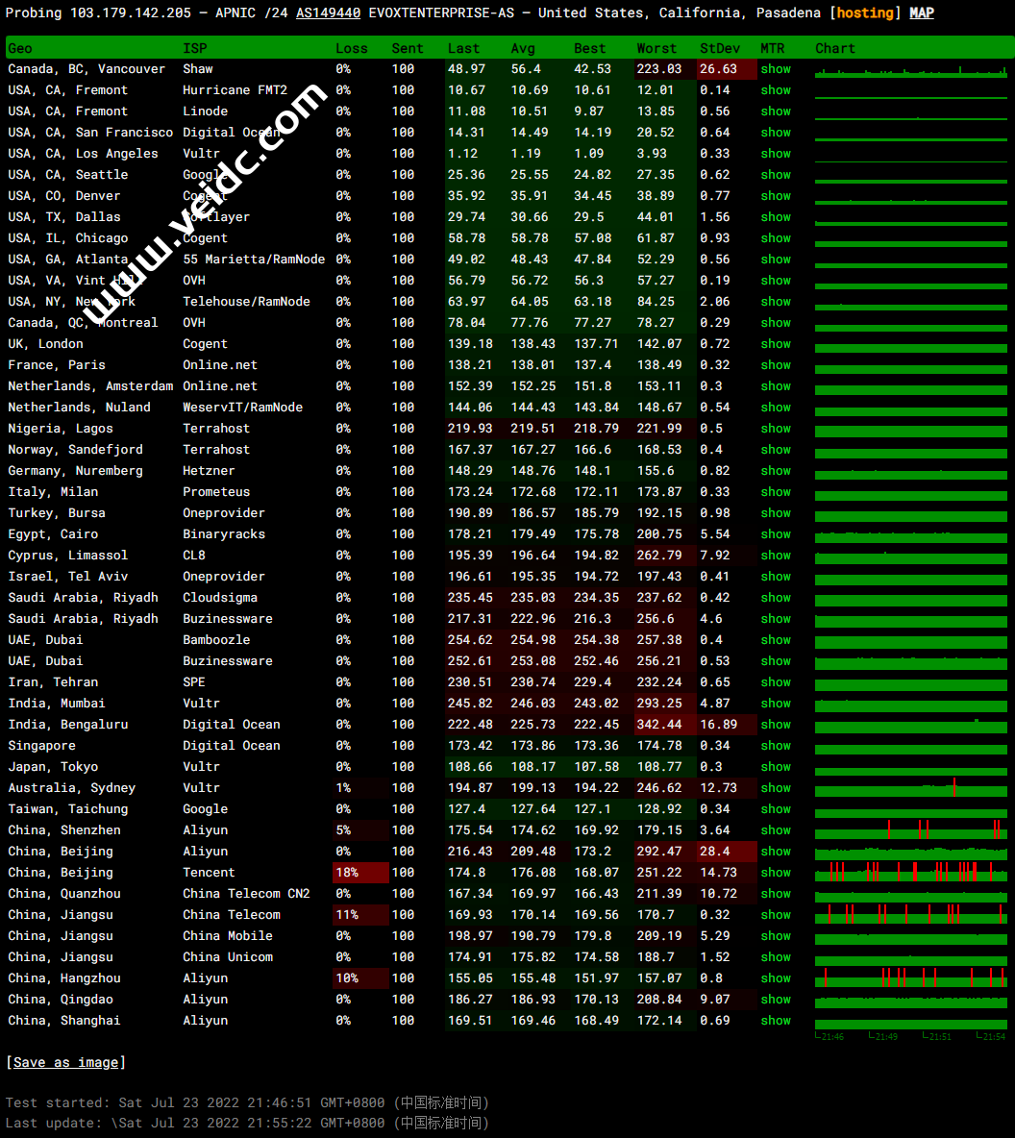Image resolution: width=1015 pixels, height=1138 pixels.
Task: Click the Taiwan, Taichung geo cell
Action: click(x=67, y=808)
